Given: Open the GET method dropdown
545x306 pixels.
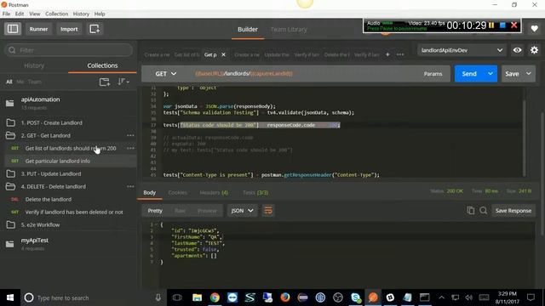Looking at the screenshot, I should point(166,74).
